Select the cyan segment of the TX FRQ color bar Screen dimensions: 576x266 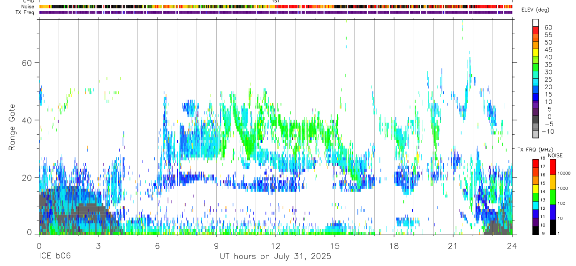[x=535, y=205]
